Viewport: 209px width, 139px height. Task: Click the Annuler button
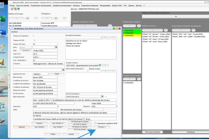71,134
